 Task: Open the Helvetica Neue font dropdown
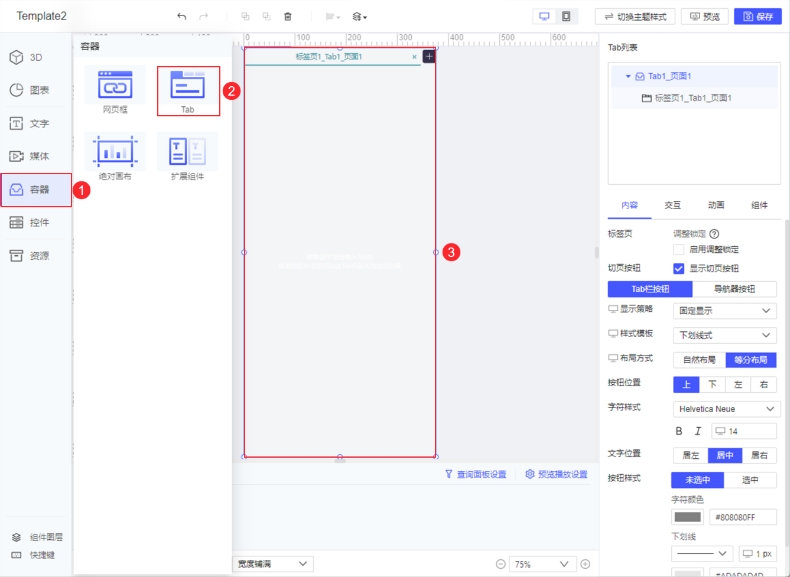coord(726,409)
